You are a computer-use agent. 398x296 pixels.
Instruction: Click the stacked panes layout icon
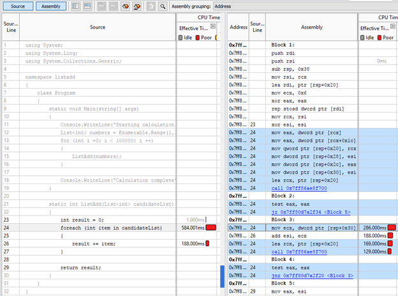pyautogui.click(x=88, y=6)
